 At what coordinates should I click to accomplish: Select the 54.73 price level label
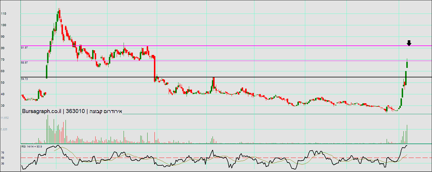25,79
